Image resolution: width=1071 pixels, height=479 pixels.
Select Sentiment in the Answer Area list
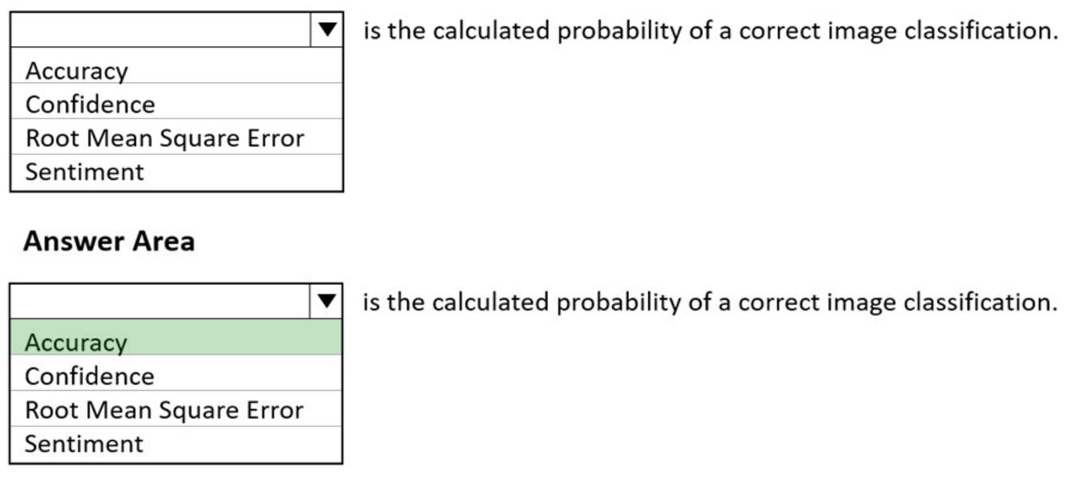(x=84, y=443)
